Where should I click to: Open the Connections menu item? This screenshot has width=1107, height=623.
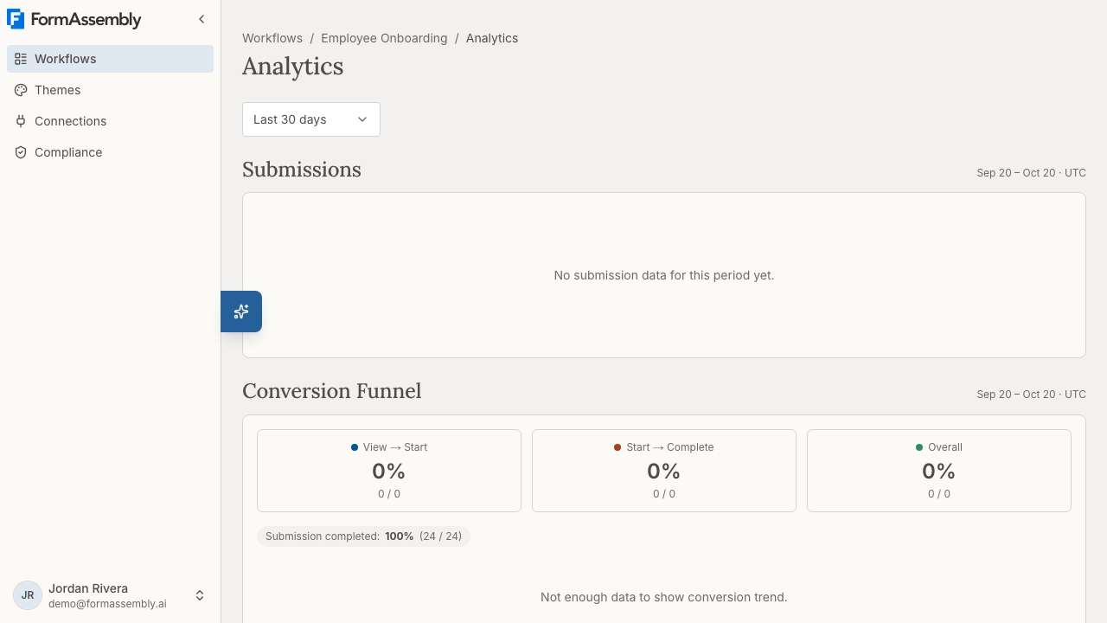(111, 121)
